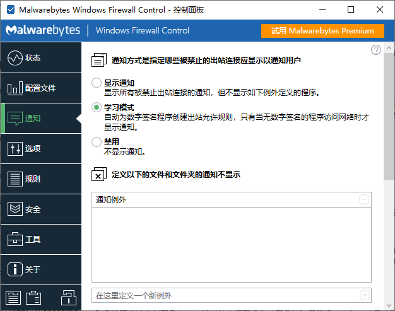395x311 pixels.
Task: Open help via question mark icon
Action: [x=376, y=50]
